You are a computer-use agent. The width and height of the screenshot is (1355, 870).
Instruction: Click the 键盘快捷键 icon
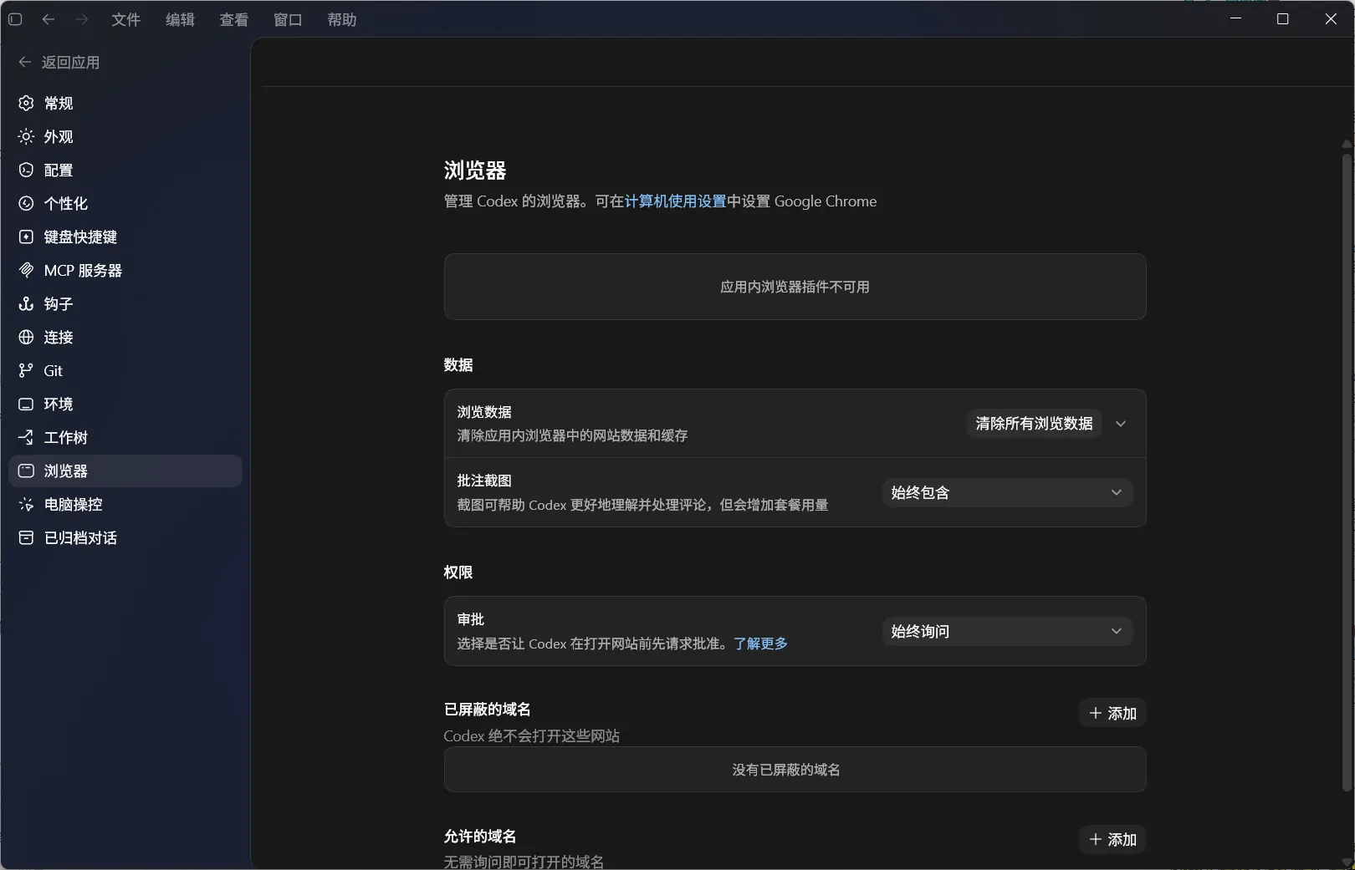pos(26,237)
